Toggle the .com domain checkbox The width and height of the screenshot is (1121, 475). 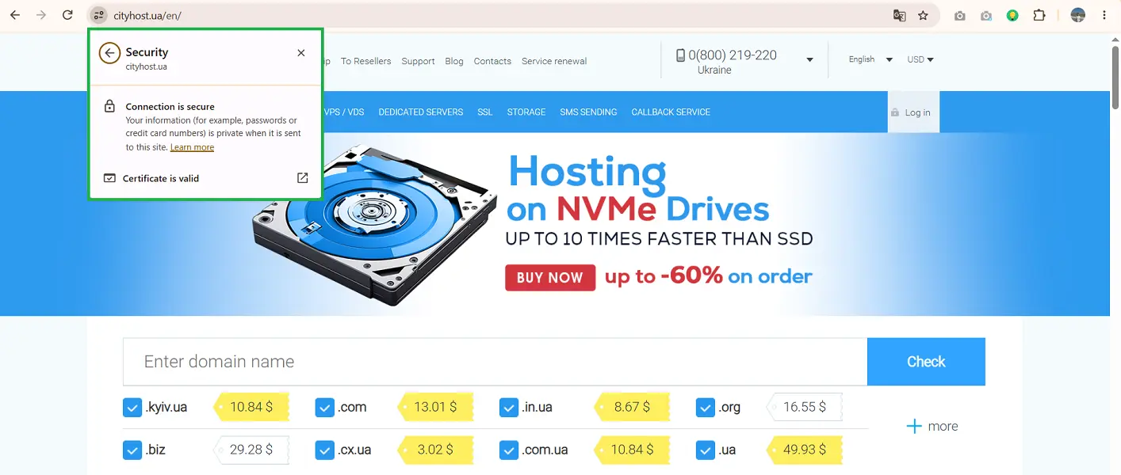click(x=324, y=407)
